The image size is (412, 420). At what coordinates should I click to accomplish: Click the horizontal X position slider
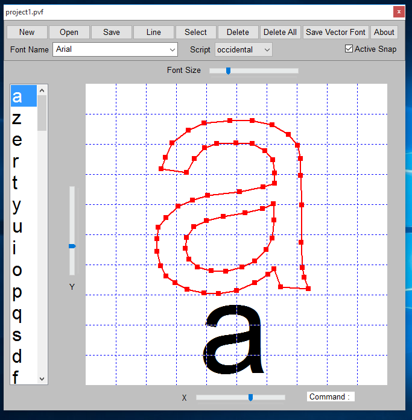tap(240, 397)
